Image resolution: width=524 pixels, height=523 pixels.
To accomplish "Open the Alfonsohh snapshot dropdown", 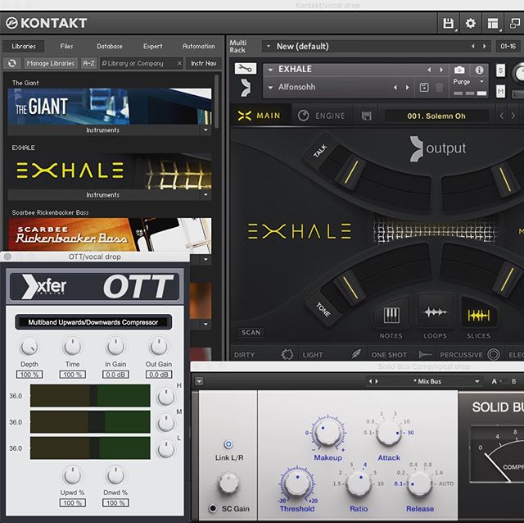I will point(271,88).
